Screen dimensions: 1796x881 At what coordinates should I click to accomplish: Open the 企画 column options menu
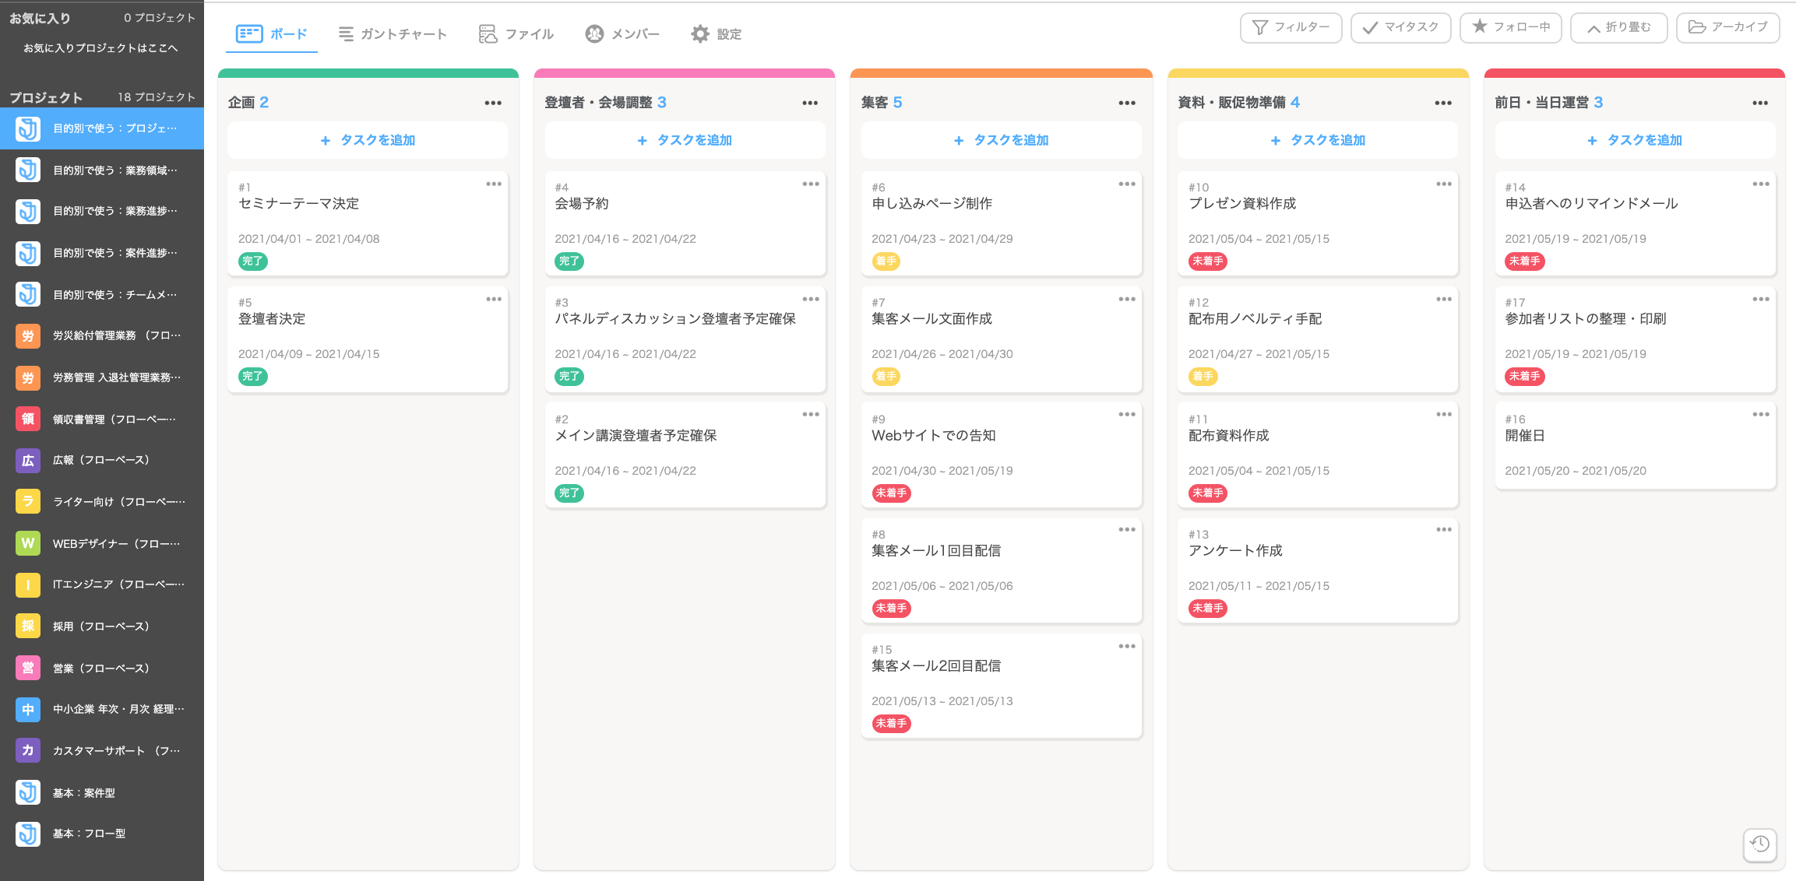tap(493, 103)
